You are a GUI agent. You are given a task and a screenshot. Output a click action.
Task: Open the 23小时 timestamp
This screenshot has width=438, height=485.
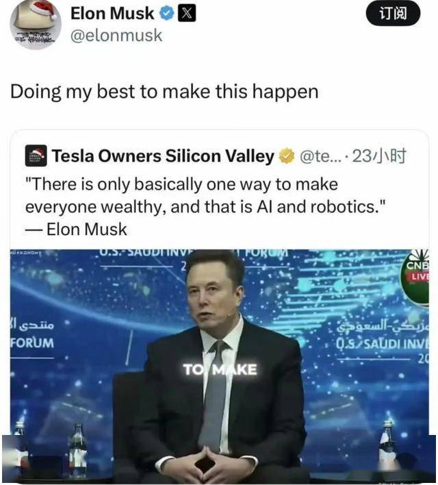pos(379,156)
